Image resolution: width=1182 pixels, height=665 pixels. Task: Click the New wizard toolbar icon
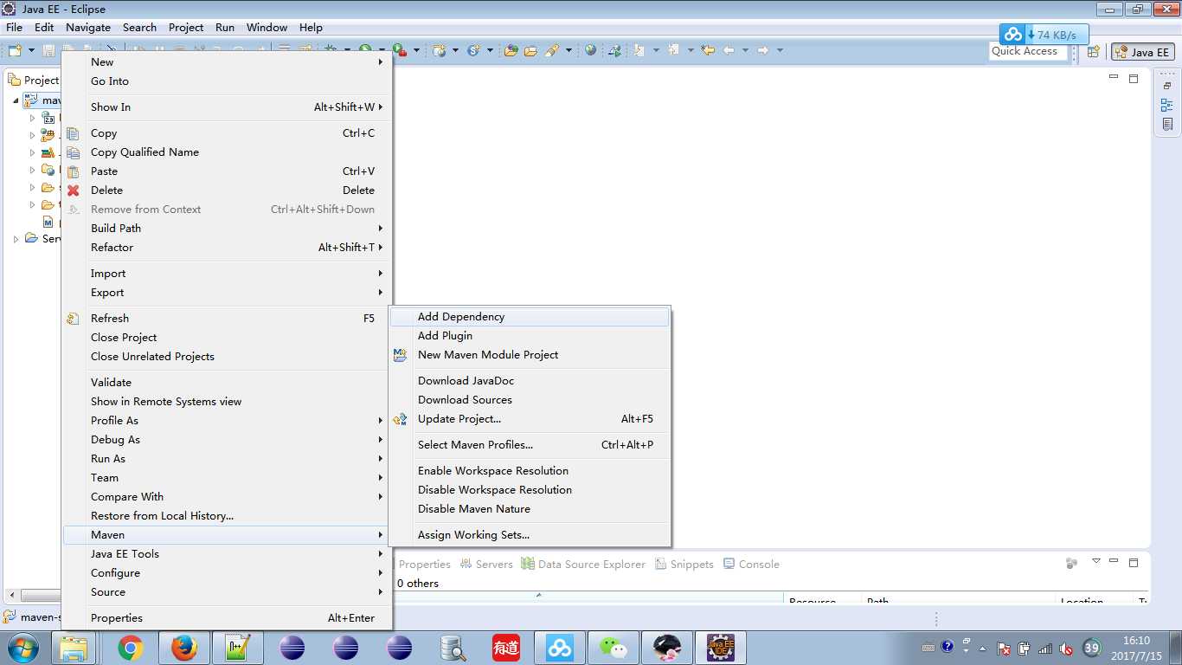point(15,50)
